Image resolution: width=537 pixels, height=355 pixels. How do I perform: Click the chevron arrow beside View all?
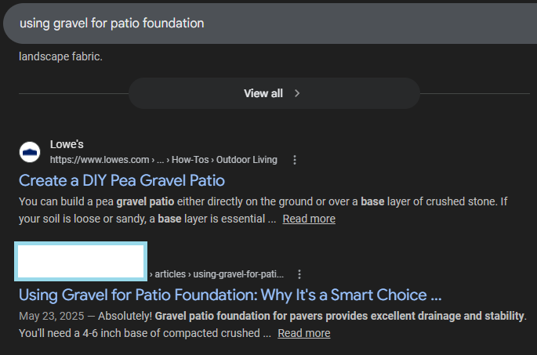click(297, 93)
